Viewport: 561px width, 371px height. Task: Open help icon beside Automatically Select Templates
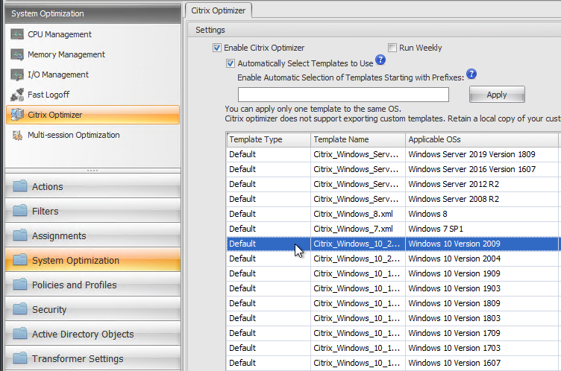[x=380, y=60]
